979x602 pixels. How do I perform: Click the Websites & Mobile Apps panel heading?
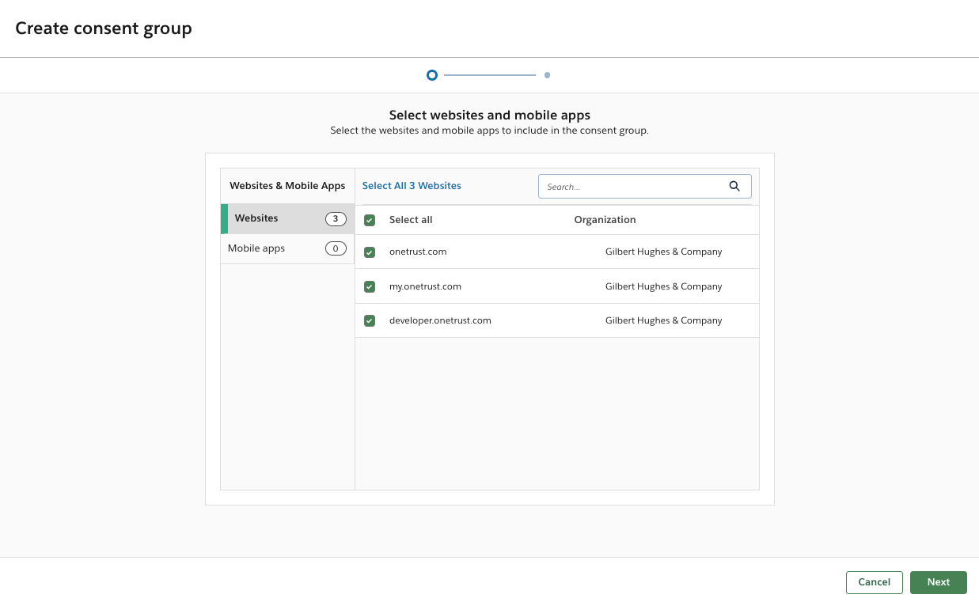coord(287,186)
